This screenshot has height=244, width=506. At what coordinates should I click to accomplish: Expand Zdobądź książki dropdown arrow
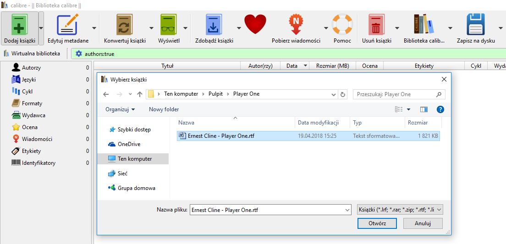[239, 28]
